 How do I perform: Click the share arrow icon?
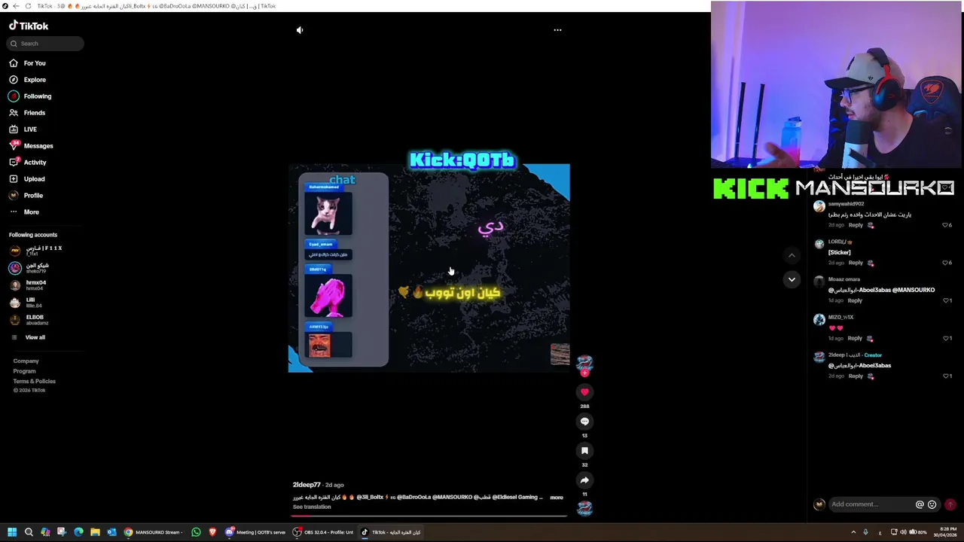coord(584,480)
